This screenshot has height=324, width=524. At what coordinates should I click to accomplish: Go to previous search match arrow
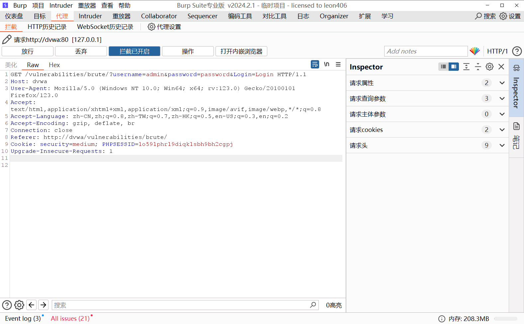click(x=32, y=305)
